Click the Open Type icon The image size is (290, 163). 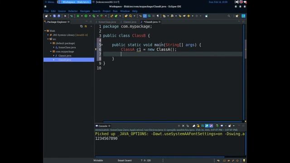coord(126,16)
